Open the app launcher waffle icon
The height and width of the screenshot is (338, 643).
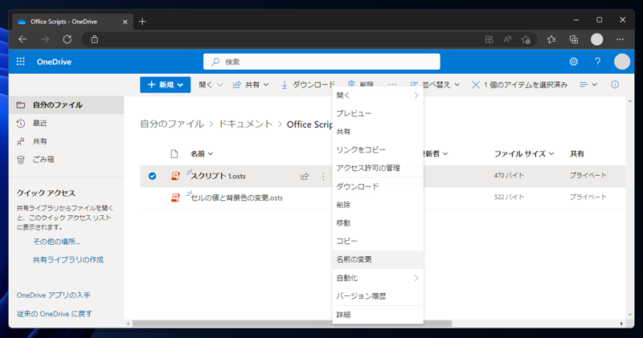click(x=21, y=62)
